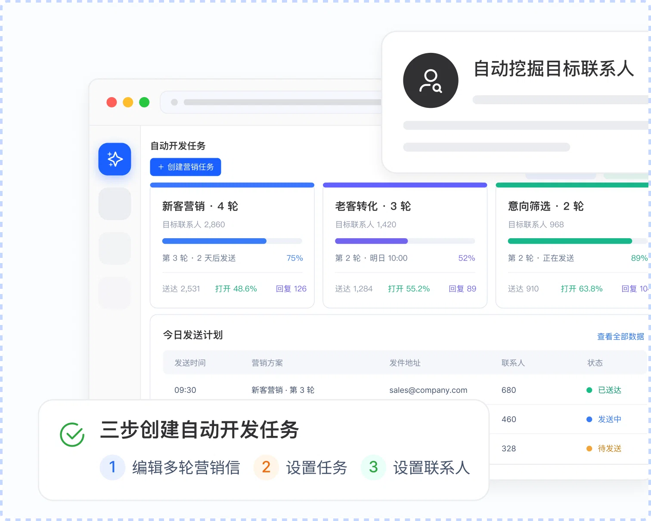Select step 2 设置任务

click(301, 467)
